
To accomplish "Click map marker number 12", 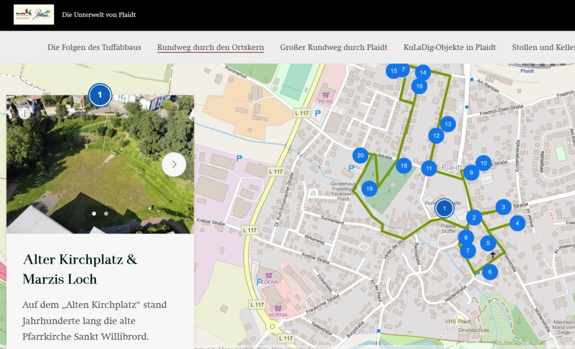I will [436, 135].
